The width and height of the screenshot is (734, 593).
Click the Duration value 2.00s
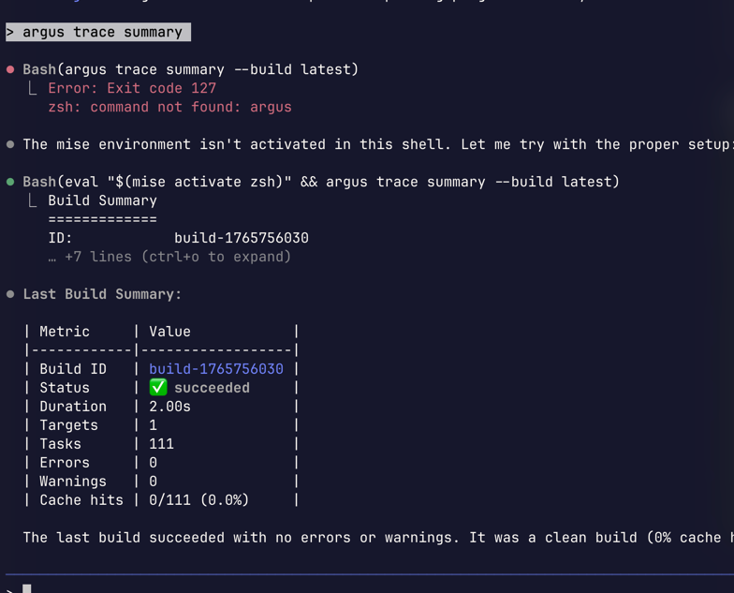(x=169, y=407)
